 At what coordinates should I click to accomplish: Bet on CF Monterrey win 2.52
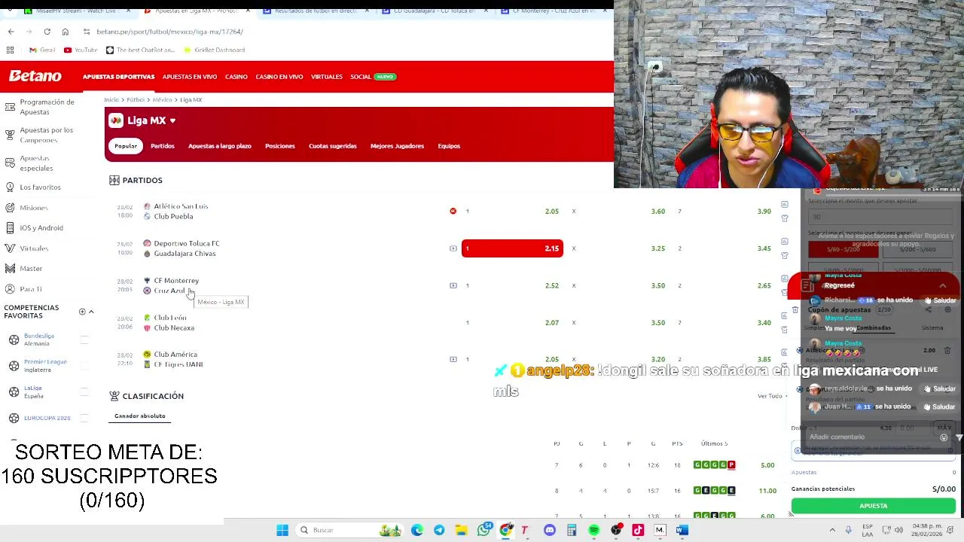[x=512, y=285]
